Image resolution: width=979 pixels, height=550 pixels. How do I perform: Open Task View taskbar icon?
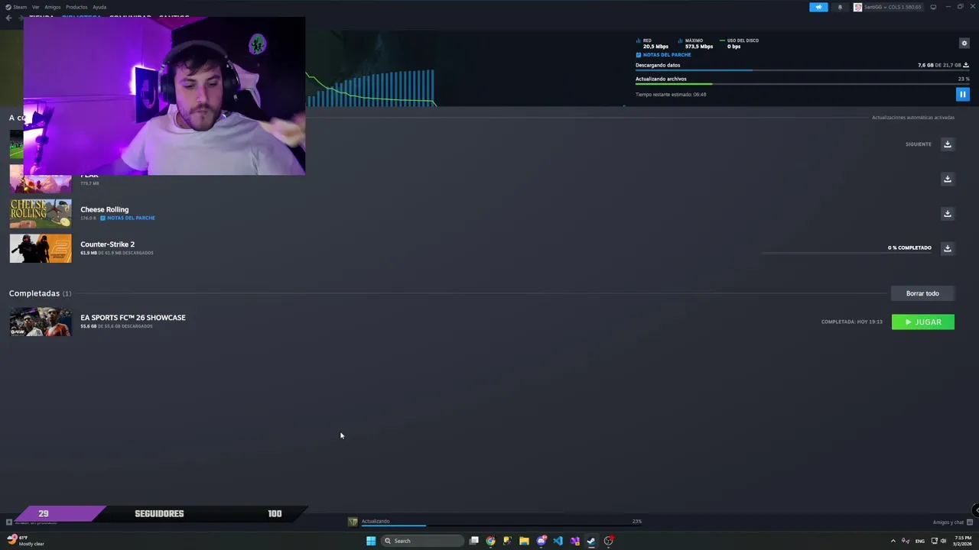474,541
